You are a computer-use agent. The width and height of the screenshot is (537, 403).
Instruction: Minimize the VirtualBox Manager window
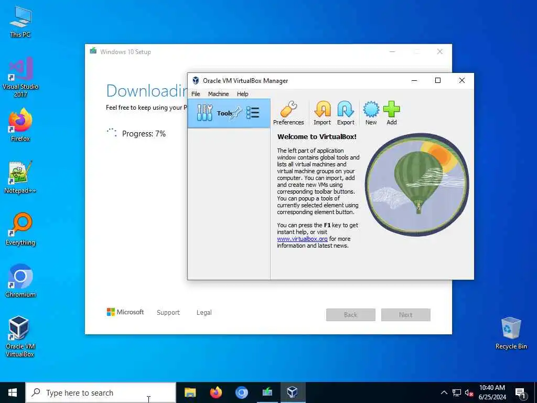tap(414, 80)
